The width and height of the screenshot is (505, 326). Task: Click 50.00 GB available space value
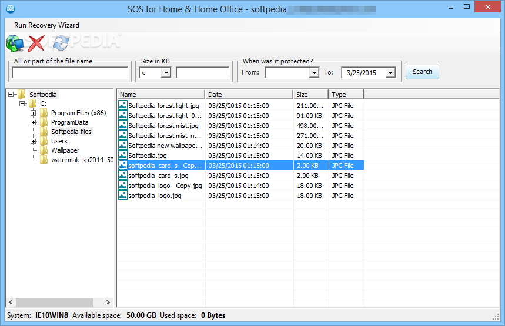pos(141,315)
